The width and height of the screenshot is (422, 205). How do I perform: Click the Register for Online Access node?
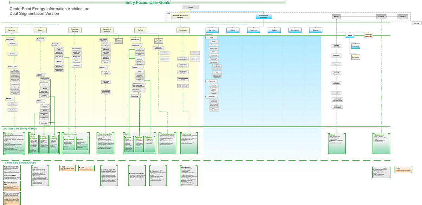pos(60,52)
